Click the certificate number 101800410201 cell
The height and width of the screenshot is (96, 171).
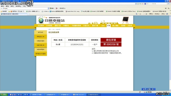point(77,45)
